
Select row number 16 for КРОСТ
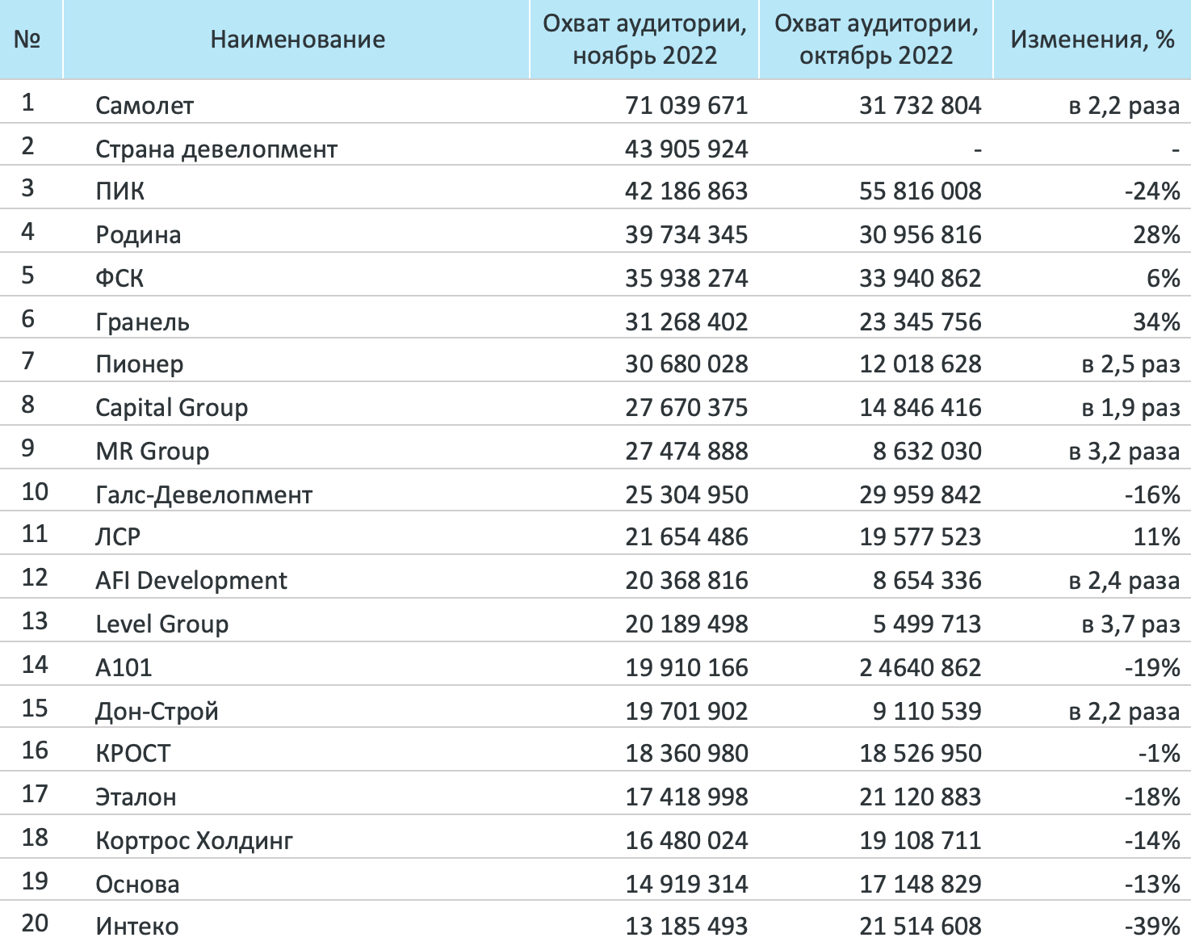click(x=35, y=750)
